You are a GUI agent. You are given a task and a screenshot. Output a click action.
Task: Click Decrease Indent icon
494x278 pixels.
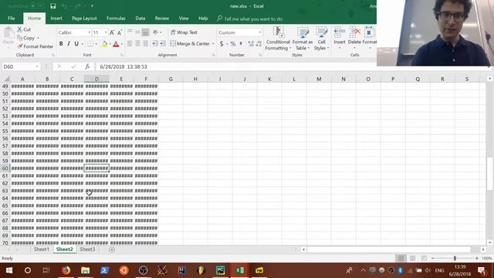(x=154, y=43)
